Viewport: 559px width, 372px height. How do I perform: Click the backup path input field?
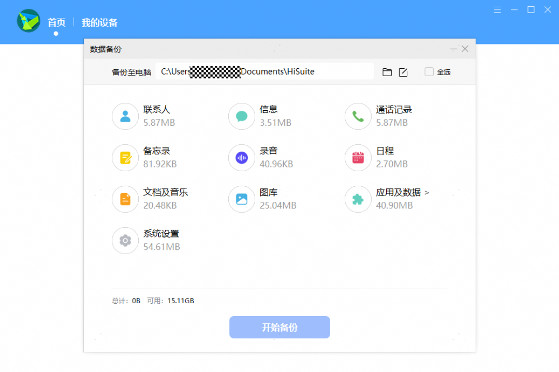coord(264,71)
